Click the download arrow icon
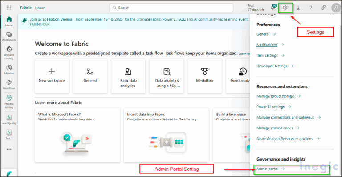 coord(298,8)
